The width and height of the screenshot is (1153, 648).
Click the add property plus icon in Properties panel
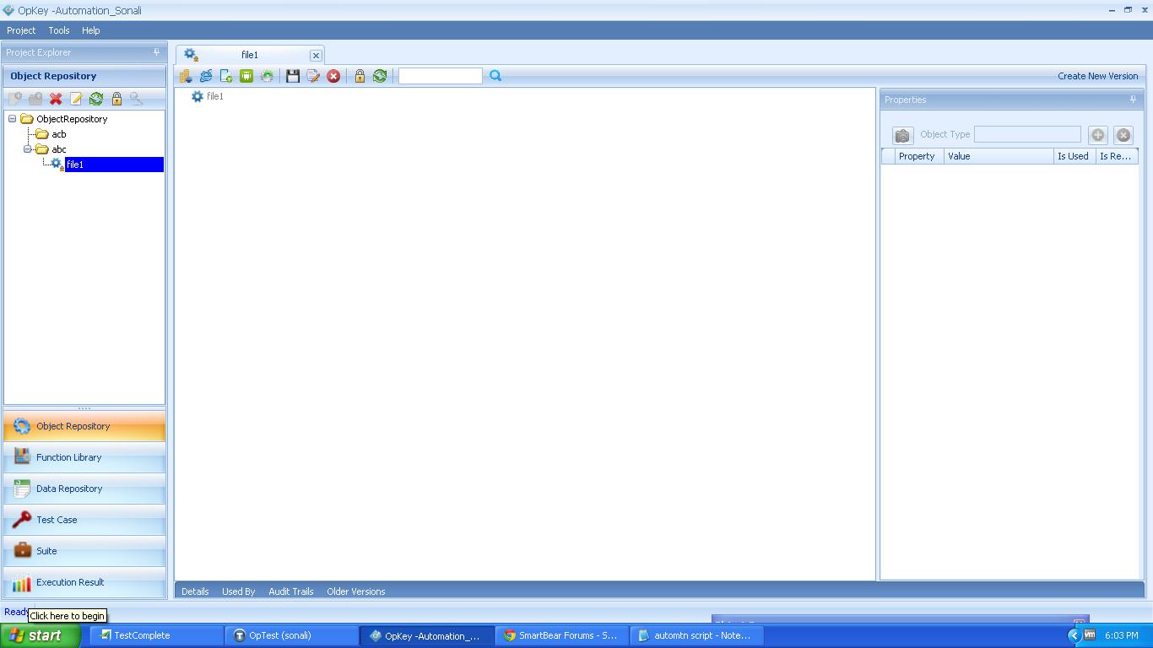[1098, 135]
